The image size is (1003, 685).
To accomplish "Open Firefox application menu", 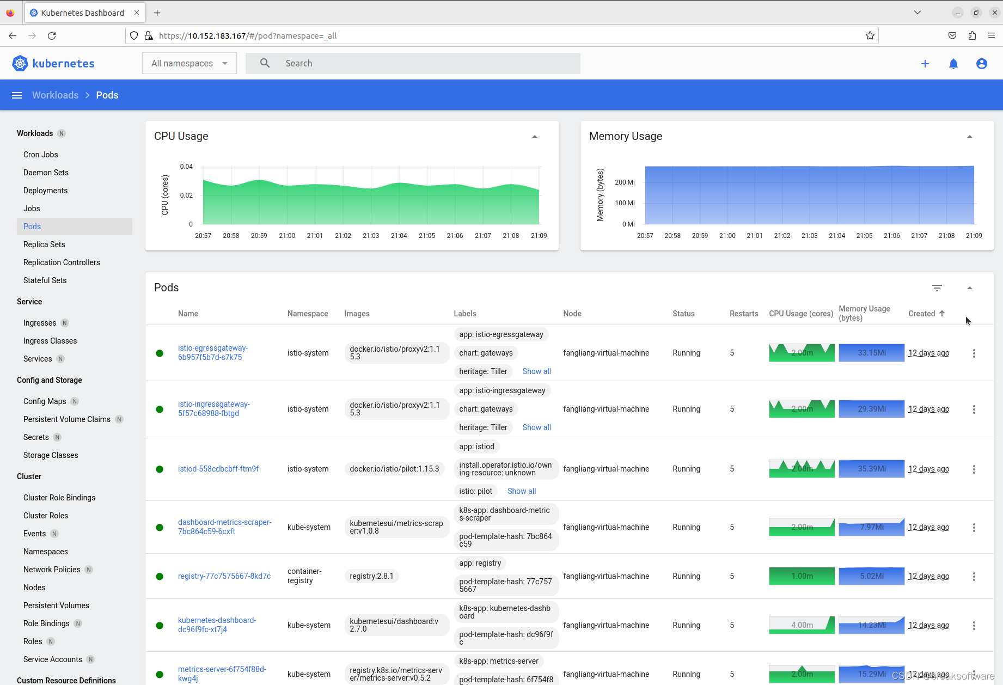I will 992,36.
